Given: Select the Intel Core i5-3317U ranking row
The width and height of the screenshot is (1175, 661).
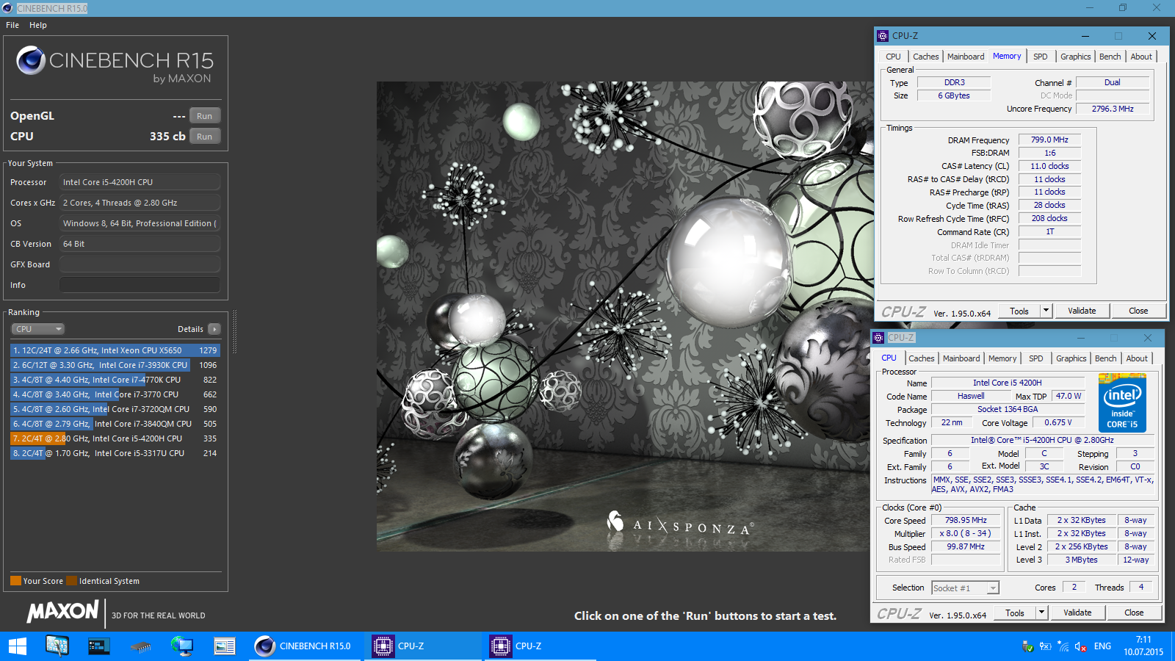Looking at the screenshot, I should tap(115, 453).
